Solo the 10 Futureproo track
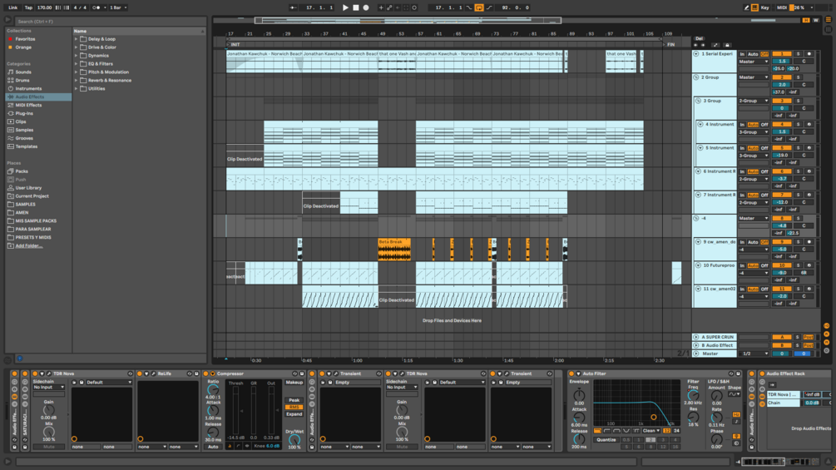836x470 pixels. tap(798, 265)
